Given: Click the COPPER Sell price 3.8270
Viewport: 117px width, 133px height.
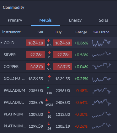Looking at the screenshot, I should (x=36, y=67).
